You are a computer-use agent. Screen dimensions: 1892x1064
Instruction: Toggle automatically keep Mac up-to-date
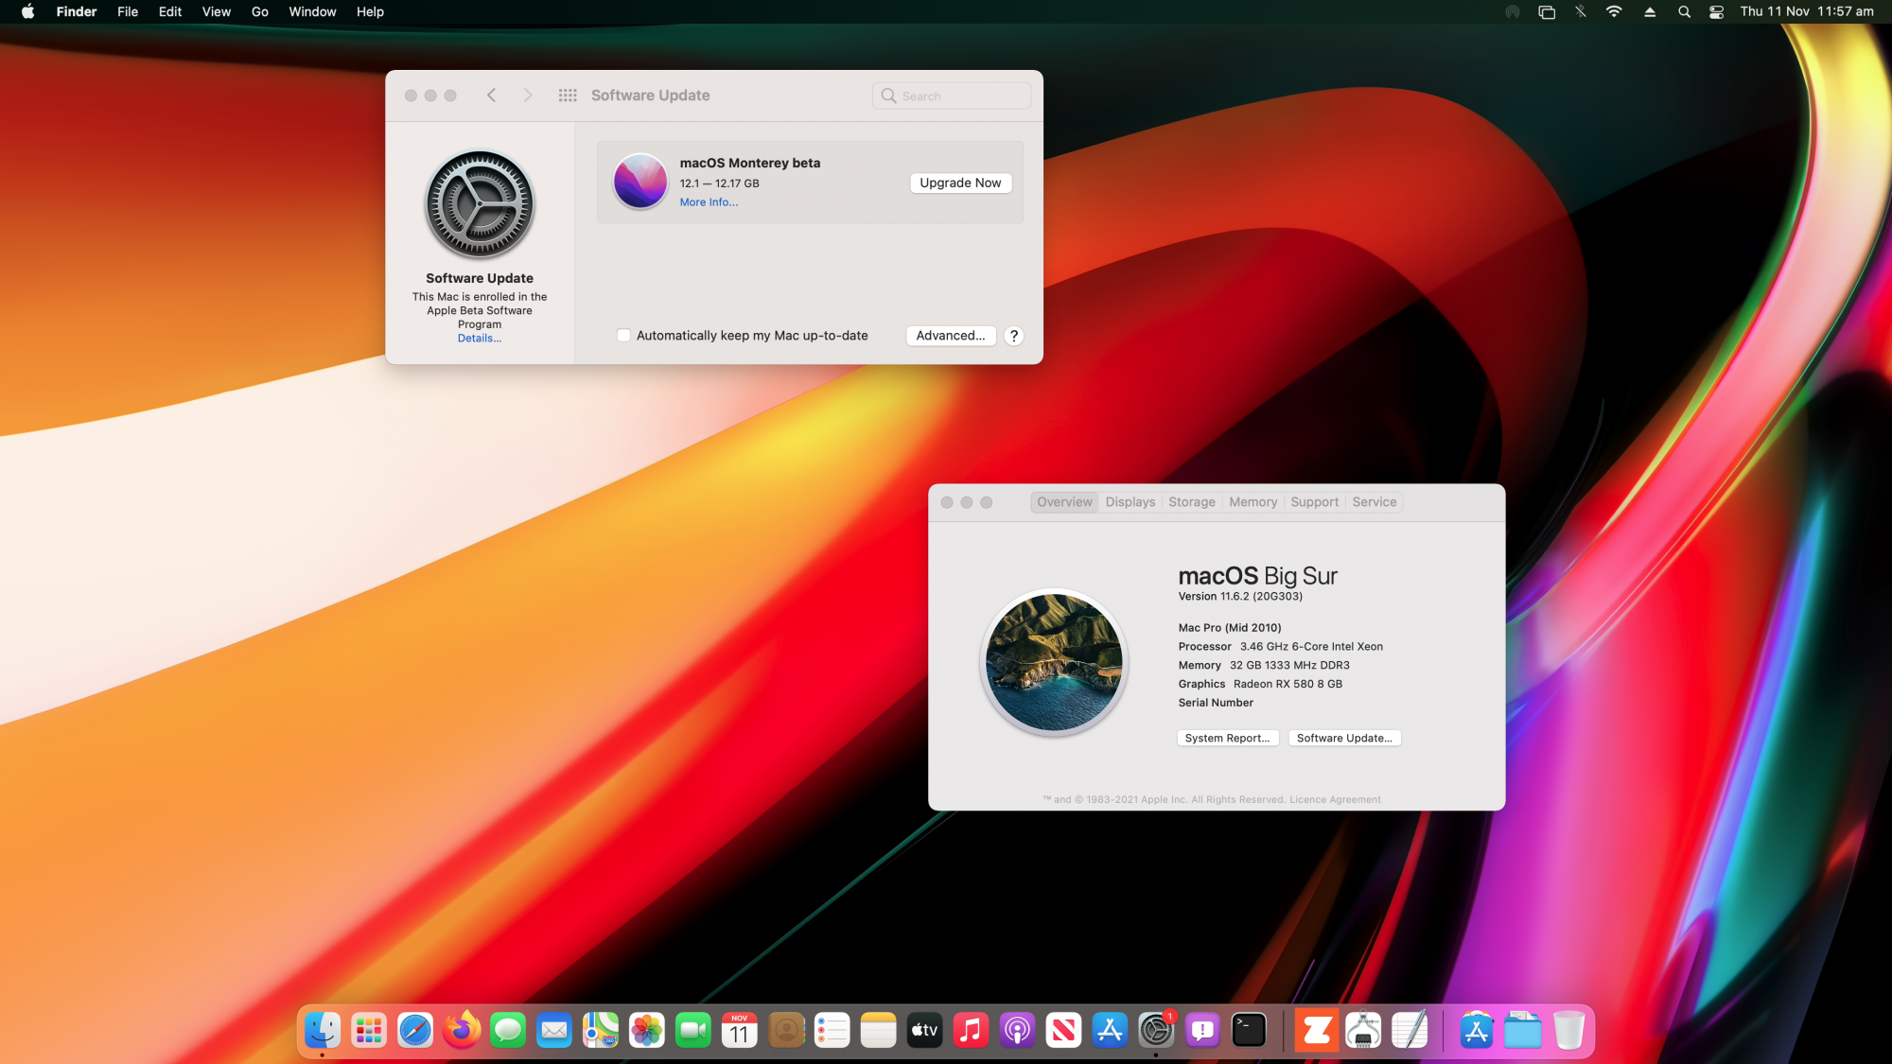coord(623,335)
